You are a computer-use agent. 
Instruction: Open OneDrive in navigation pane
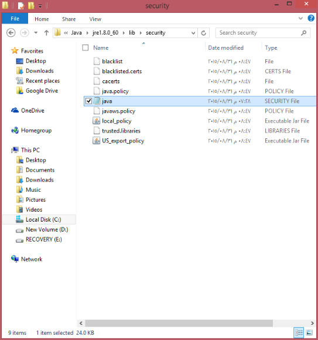(32, 111)
